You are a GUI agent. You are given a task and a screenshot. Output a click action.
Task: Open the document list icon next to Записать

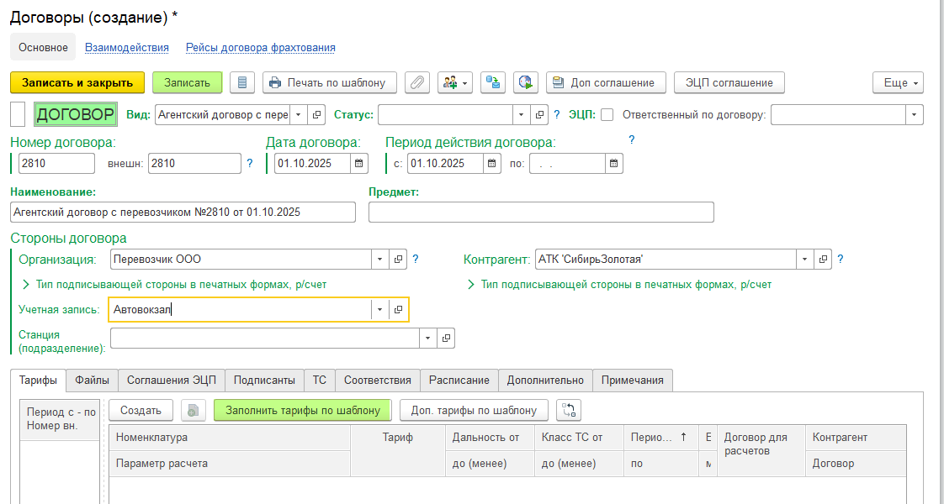coord(242,82)
